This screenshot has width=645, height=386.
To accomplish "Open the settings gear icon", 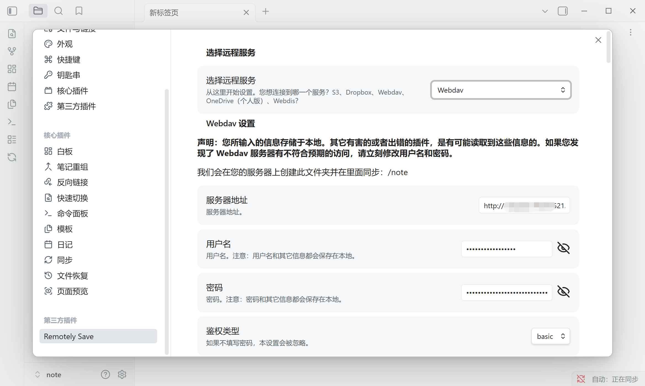I will tap(122, 374).
